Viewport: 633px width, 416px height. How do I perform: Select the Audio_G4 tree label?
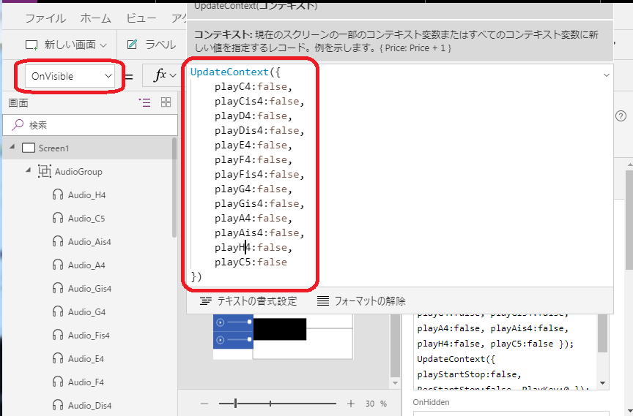point(86,312)
